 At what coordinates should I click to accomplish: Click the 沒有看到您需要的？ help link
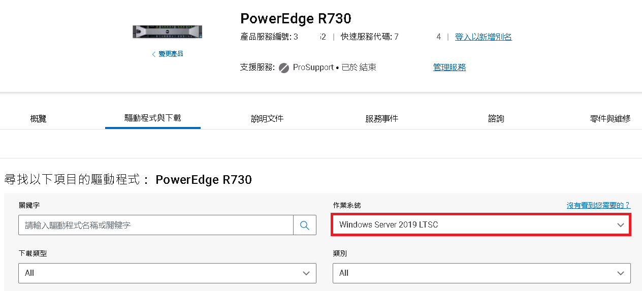pyautogui.click(x=598, y=205)
